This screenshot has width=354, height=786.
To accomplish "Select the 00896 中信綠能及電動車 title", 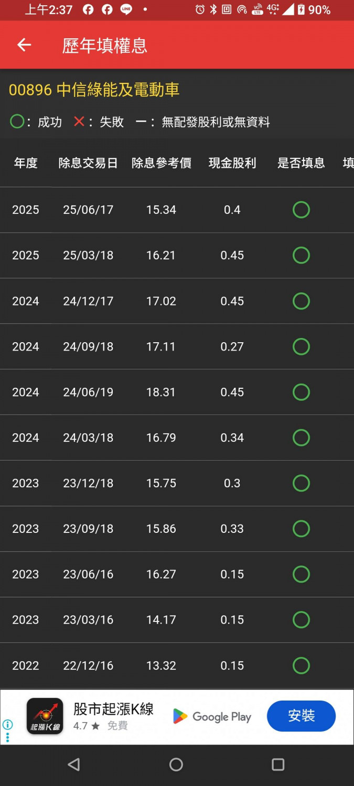I will (x=94, y=90).
